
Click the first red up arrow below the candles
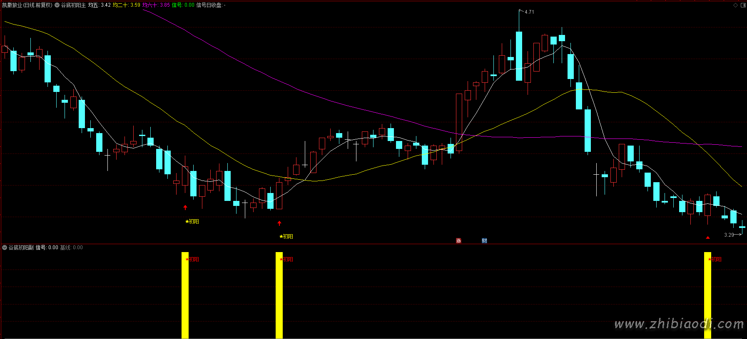coord(185,207)
